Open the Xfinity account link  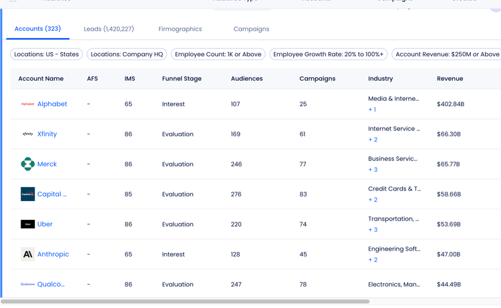(x=47, y=134)
